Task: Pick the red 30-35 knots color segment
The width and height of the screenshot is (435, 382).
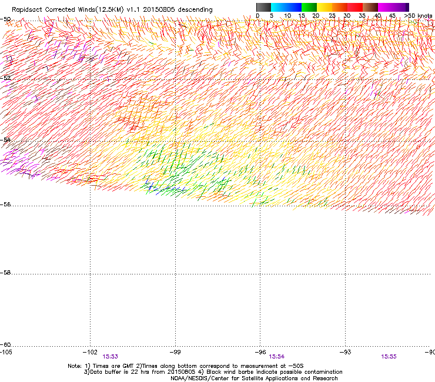Action: 355,7
